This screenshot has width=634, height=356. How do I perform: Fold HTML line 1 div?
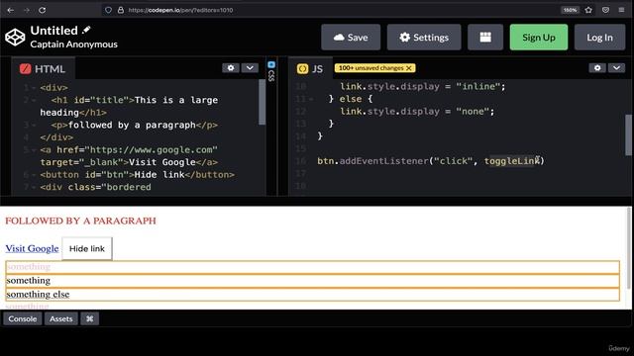(x=34, y=88)
